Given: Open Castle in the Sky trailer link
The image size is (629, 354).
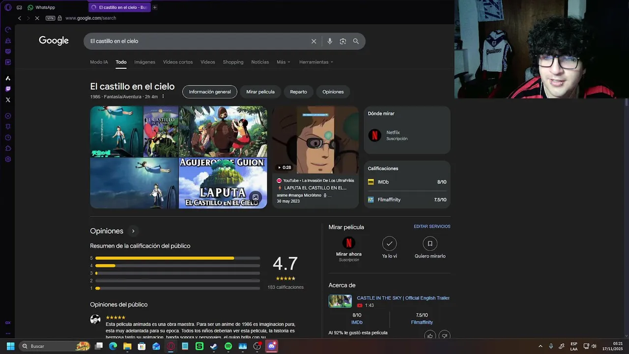Looking at the screenshot, I should pyautogui.click(x=403, y=298).
